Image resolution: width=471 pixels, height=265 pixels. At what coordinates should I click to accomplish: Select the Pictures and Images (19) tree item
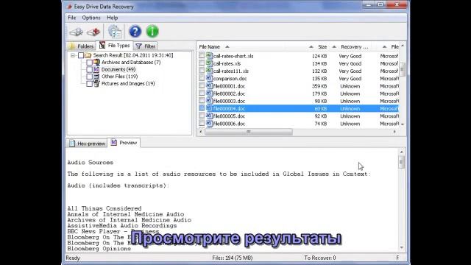coord(128,83)
